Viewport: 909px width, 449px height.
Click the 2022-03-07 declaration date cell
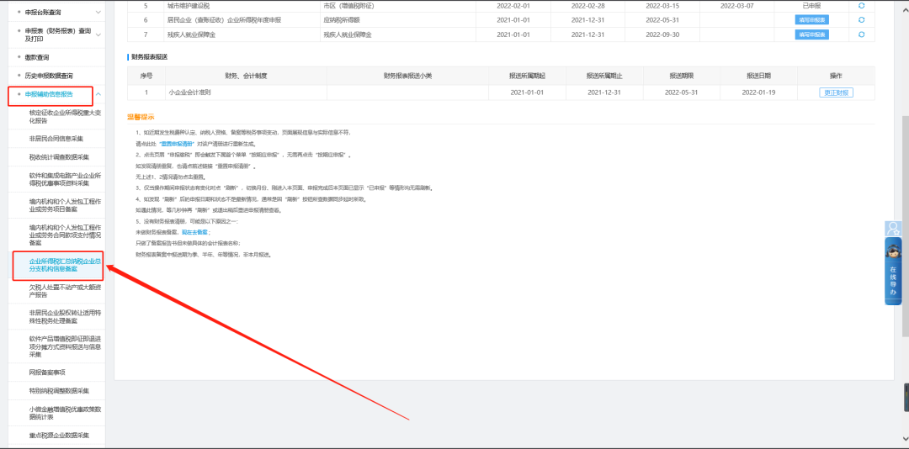[x=736, y=5]
